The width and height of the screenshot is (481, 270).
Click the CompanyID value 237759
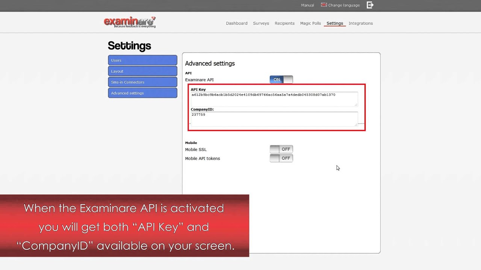pos(198,115)
